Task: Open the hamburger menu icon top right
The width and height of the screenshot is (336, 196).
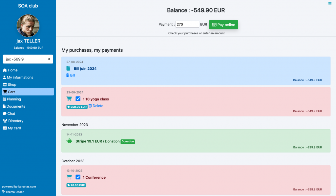Action: pos(330,4)
